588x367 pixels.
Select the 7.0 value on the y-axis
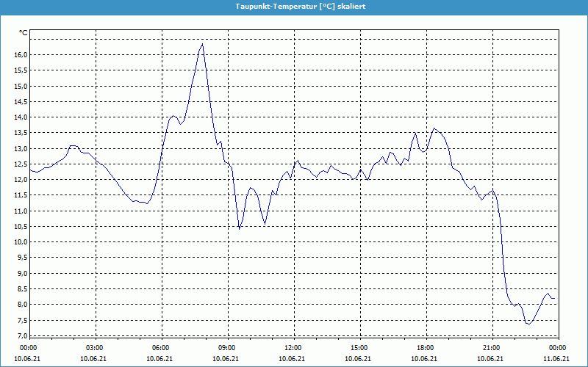tap(22, 336)
